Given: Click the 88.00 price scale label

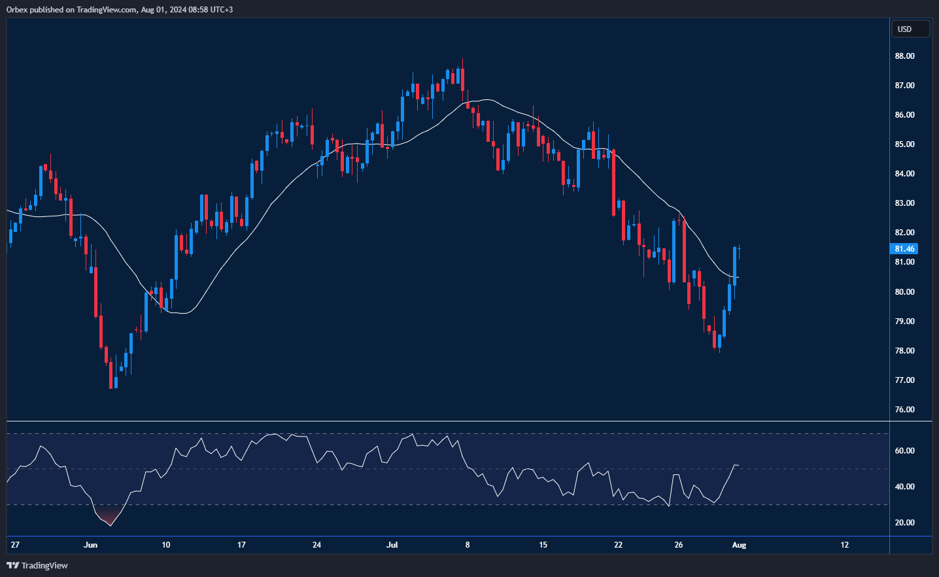Looking at the screenshot, I should 904,56.
